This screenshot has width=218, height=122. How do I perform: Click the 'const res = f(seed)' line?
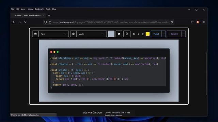click(68, 76)
